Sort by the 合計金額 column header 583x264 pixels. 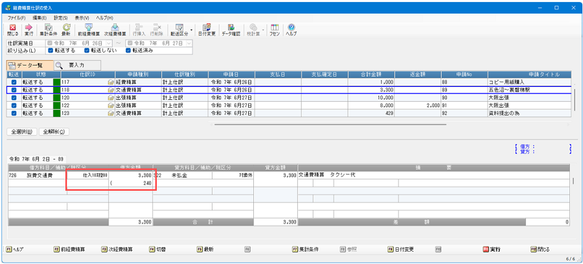click(371, 75)
